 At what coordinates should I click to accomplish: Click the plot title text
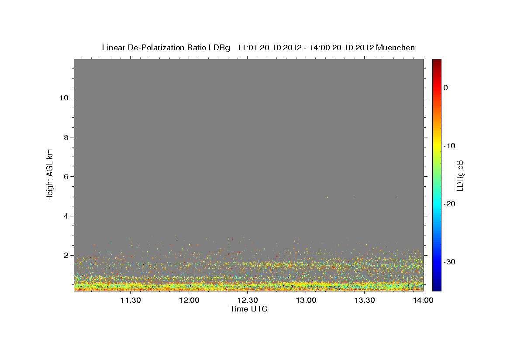(x=258, y=48)
